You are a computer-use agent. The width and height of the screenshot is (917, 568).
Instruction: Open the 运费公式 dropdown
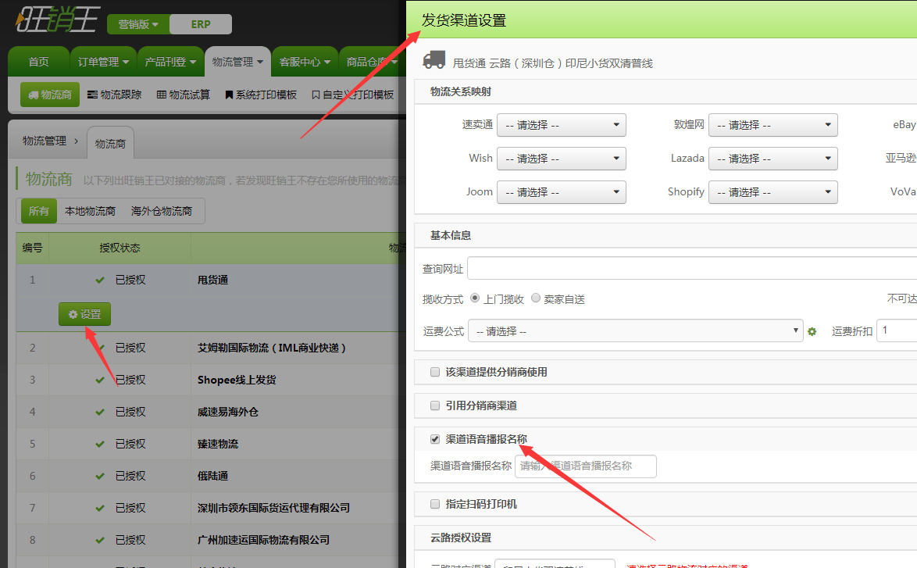pyautogui.click(x=636, y=331)
